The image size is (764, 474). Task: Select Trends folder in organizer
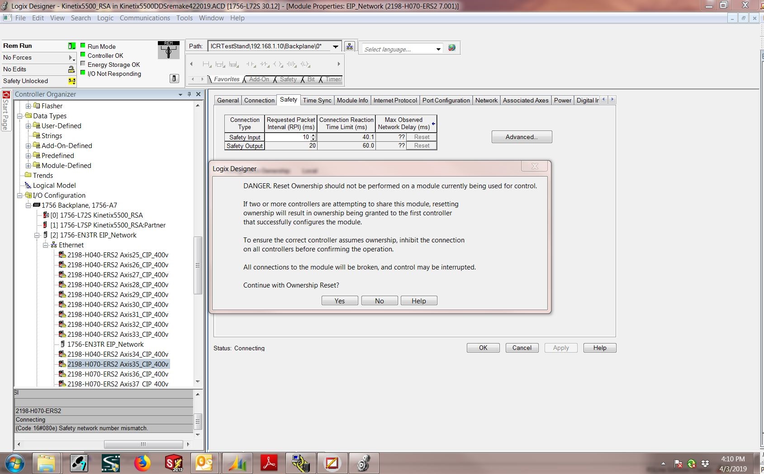[43, 176]
